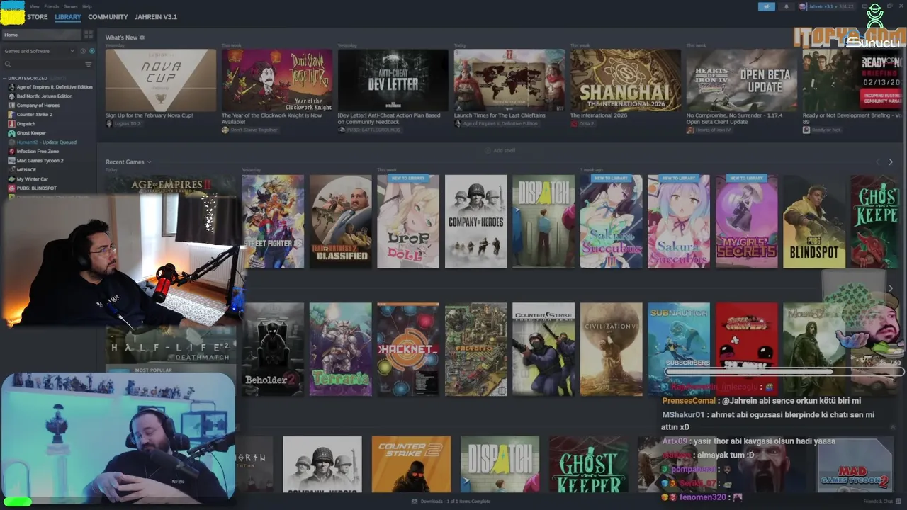The height and width of the screenshot is (510, 907).
Task: Click the Dispatch sidebar icon
Action: [x=11, y=124]
